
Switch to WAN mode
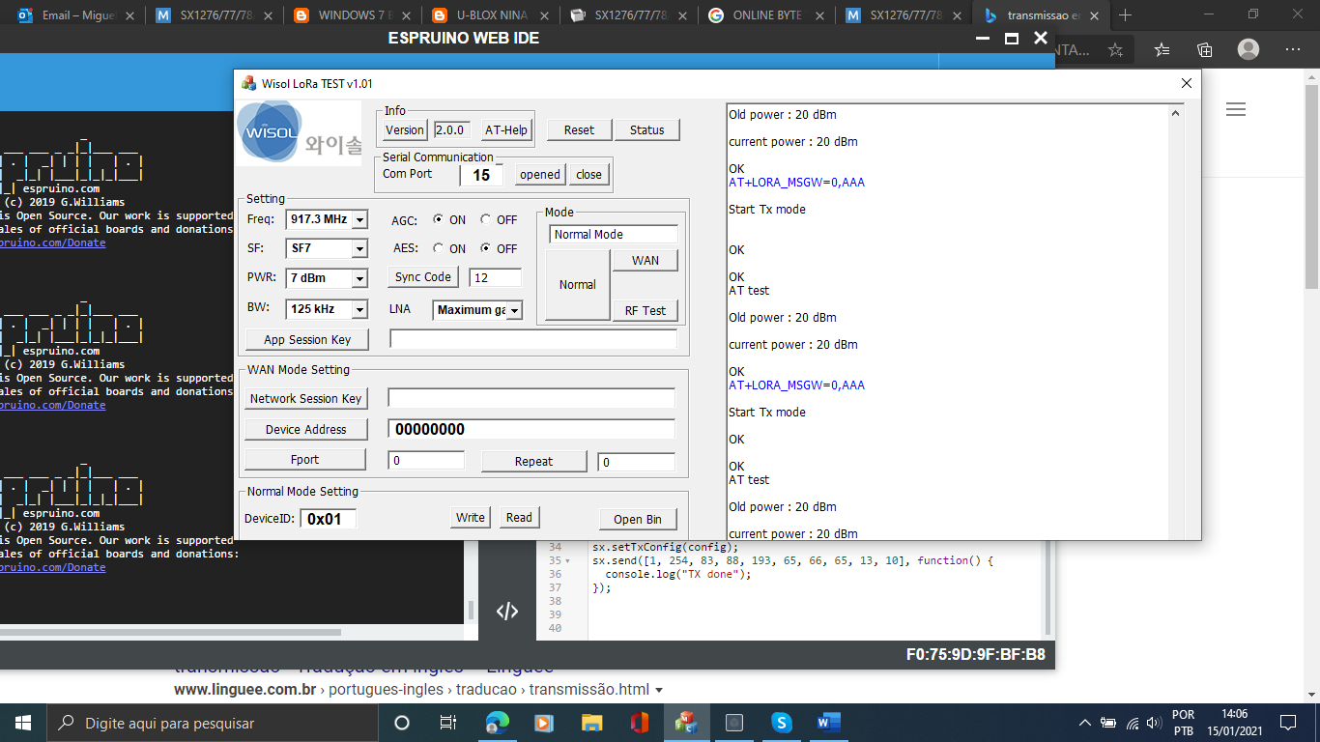[646, 261]
